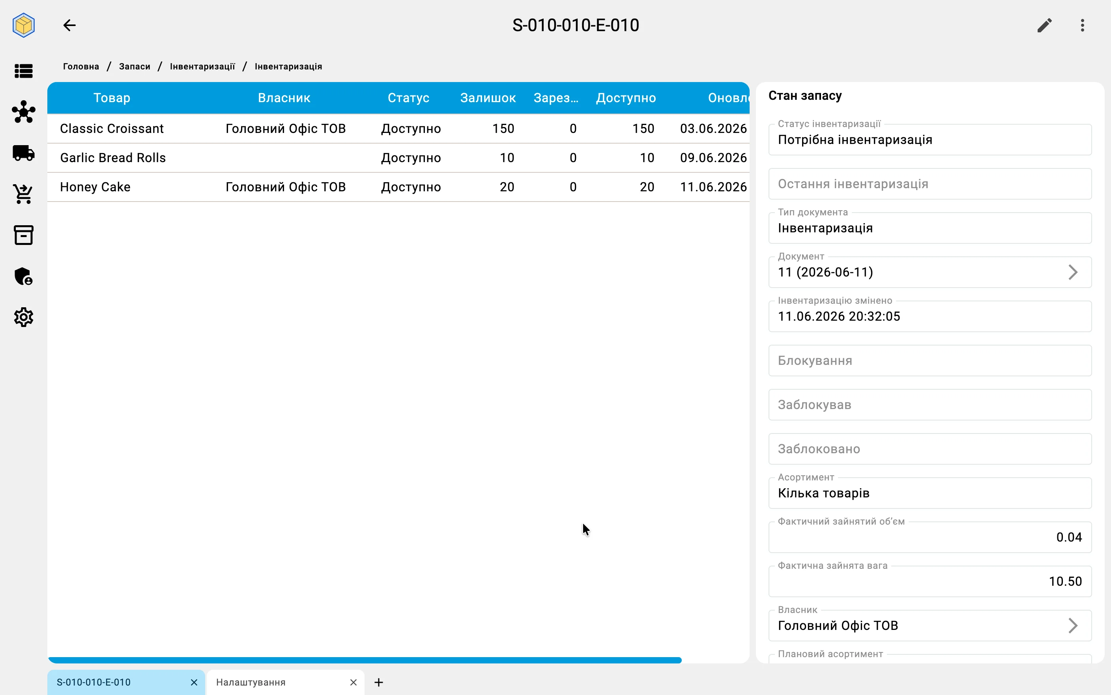Click the Статус інвентаризації field
1111x695 pixels.
pos(930,139)
